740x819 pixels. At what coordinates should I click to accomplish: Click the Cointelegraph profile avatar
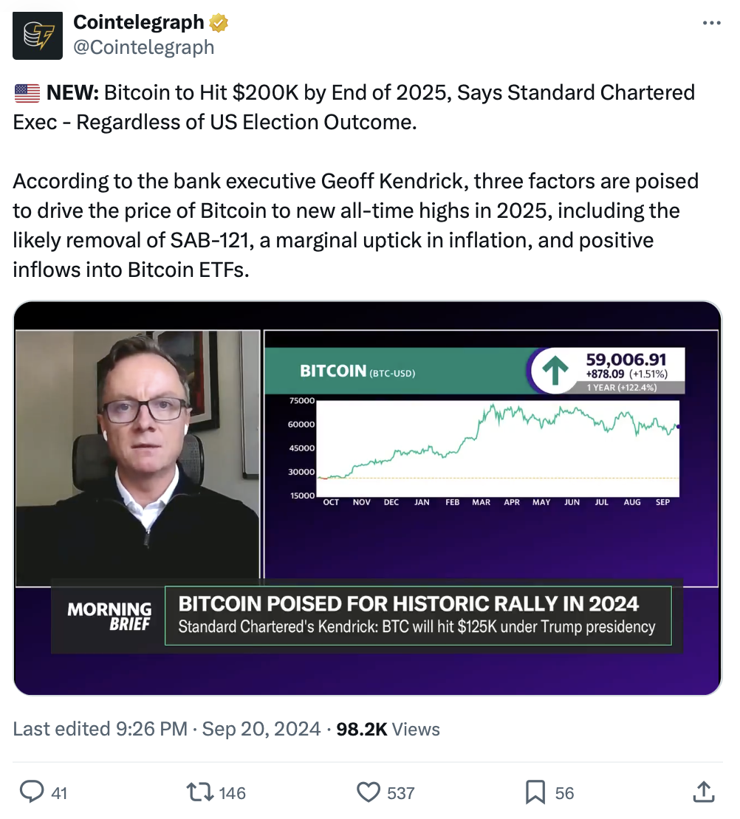coord(38,35)
